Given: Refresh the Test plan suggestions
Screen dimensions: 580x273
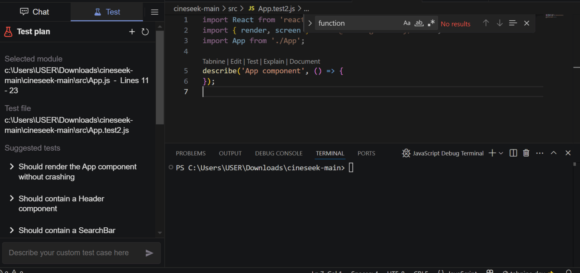Looking at the screenshot, I should coord(145,32).
